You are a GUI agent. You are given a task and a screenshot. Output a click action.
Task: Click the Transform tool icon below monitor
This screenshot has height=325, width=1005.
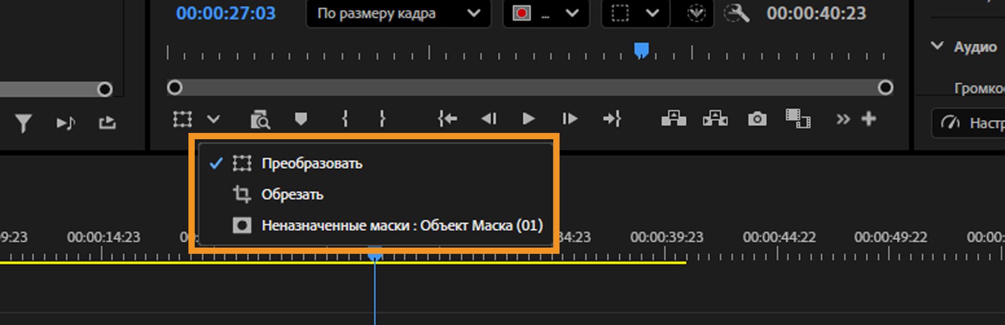coord(182,119)
